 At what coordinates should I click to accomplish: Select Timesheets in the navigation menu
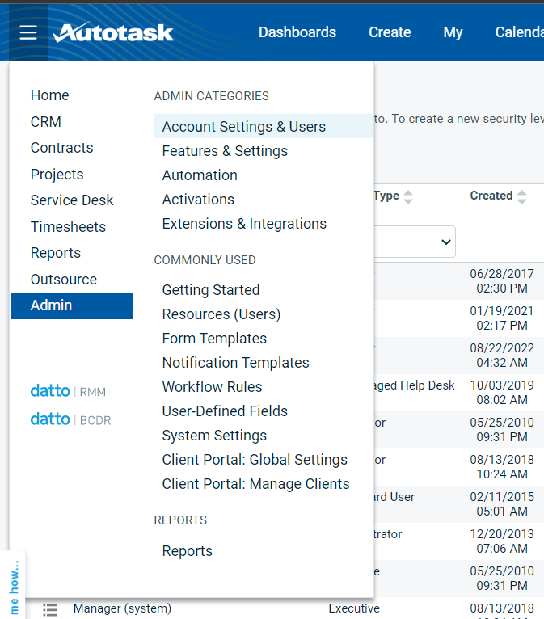[68, 226]
